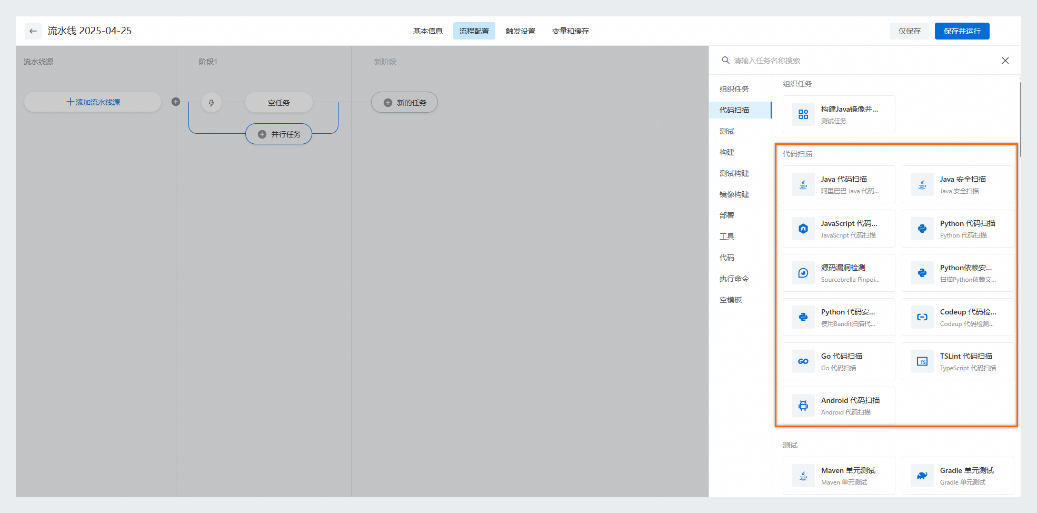This screenshot has height=513, width=1037.
Task: Select the Go 代码扫描 icon
Action: (803, 361)
